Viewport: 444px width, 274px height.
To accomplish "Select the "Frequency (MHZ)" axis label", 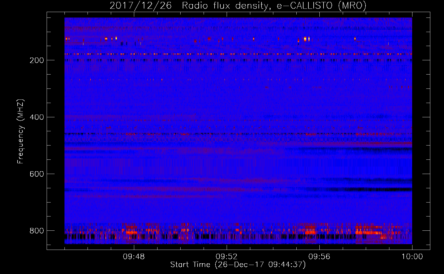I will tap(21, 131).
